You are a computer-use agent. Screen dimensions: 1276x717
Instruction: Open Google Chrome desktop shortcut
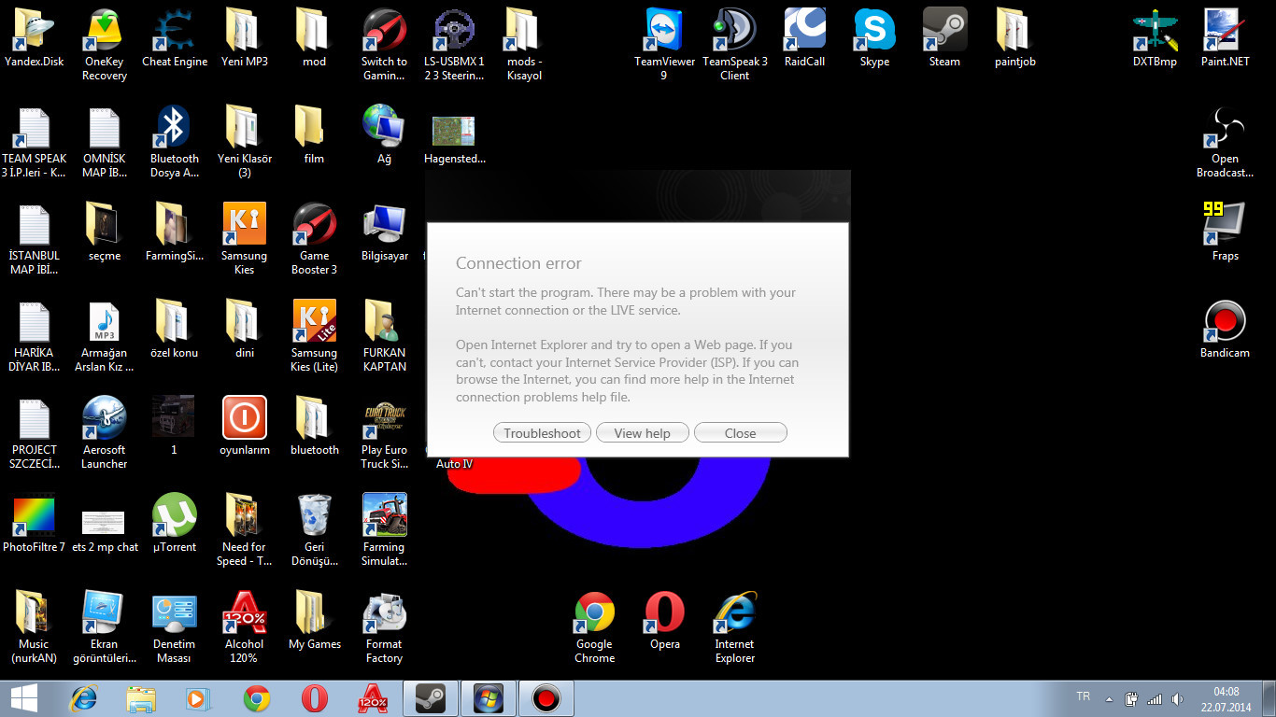tap(594, 627)
